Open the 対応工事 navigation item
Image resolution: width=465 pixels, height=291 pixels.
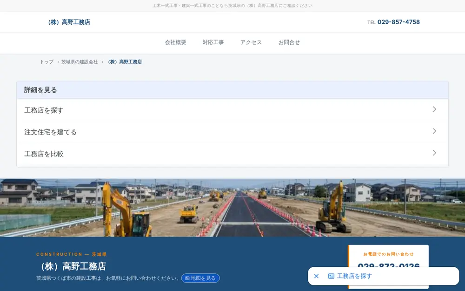point(213,42)
